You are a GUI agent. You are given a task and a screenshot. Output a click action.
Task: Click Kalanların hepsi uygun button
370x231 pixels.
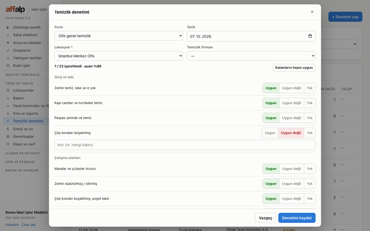(x=294, y=68)
